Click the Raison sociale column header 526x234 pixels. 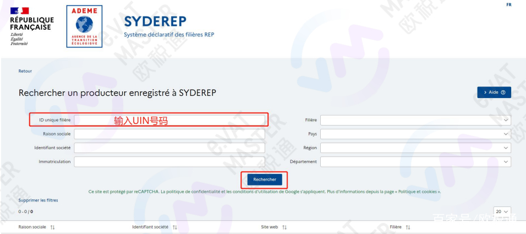32,227
